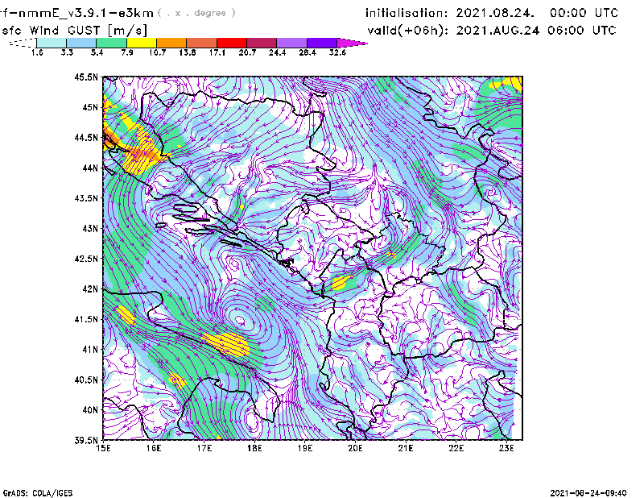Click the light cyan 1.6–3.3 legend swatch

point(52,43)
